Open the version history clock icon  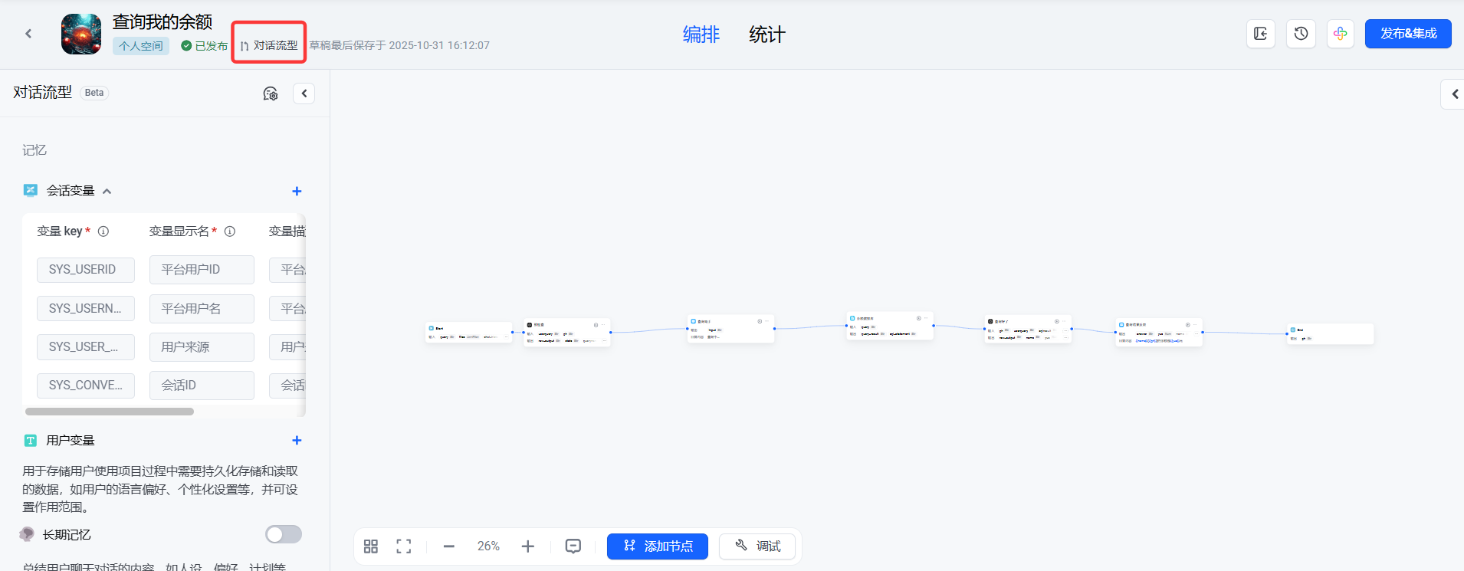[1301, 34]
